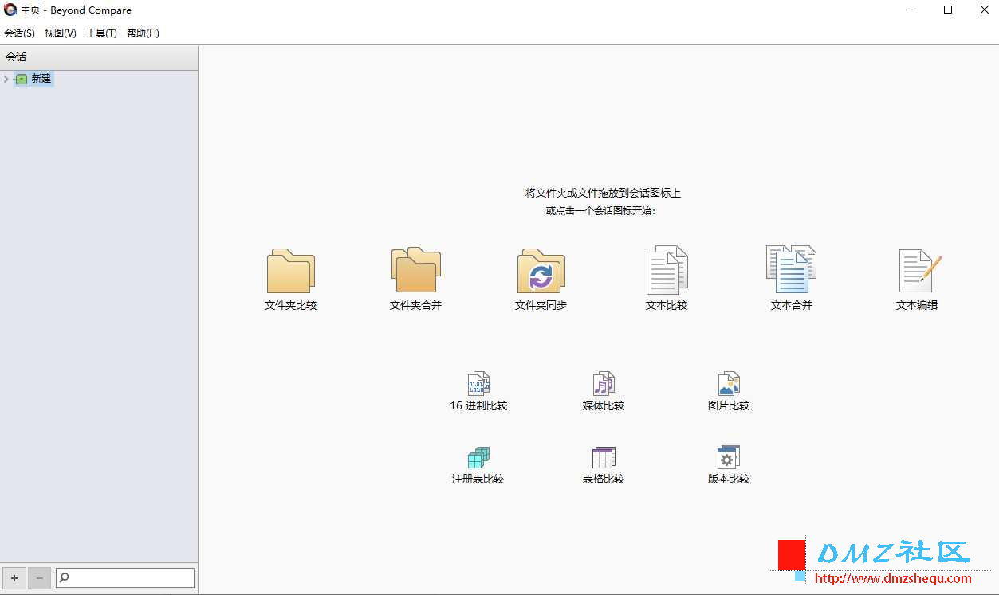
Task: Select the 新建 folder in sessions tree
Action: pos(33,79)
